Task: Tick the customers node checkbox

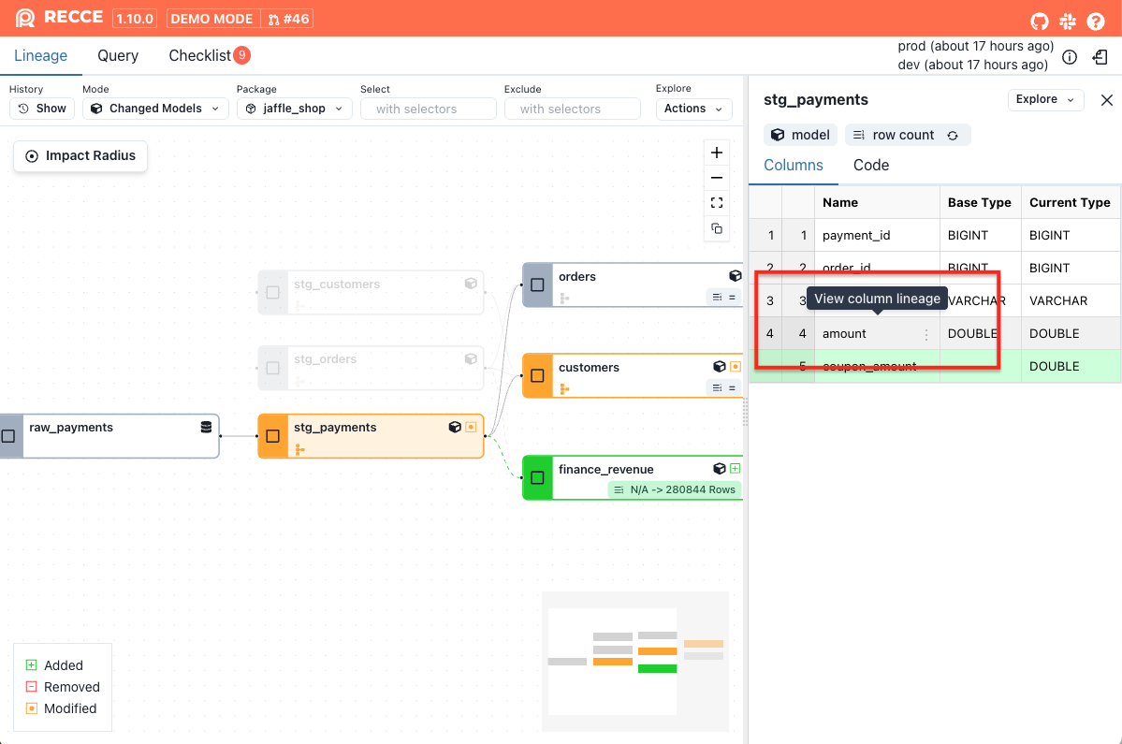Action: [537, 375]
